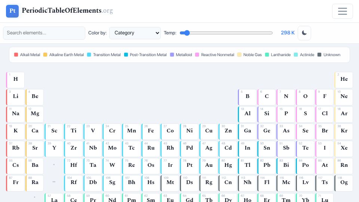Viewport: 359px width, 202px height.
Task: Select the Lithium (Li) tile
Action: point(15,97)
